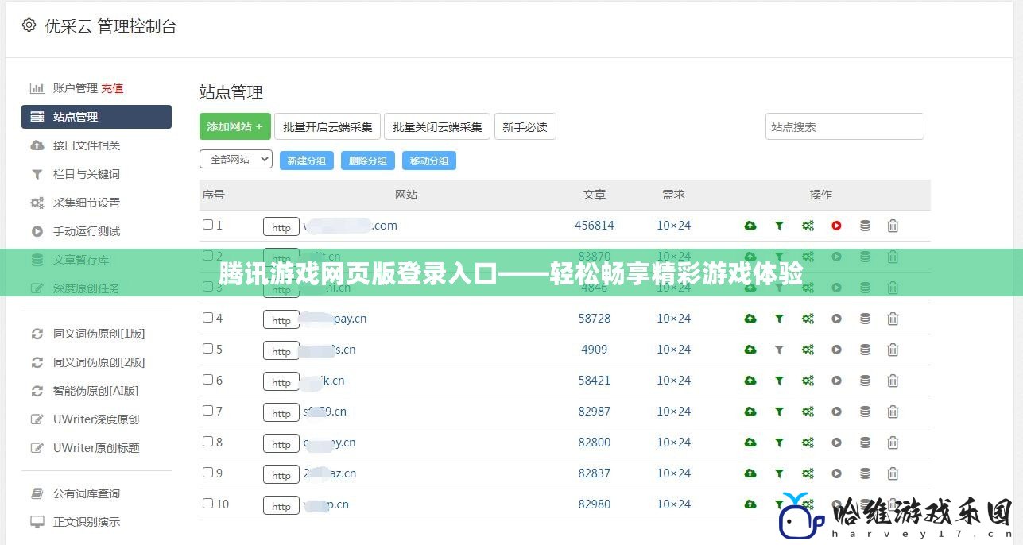Screen dimensions: 1023x545
Task: Open the gears icon in row 5 (4909)
Action: (808, 350)
